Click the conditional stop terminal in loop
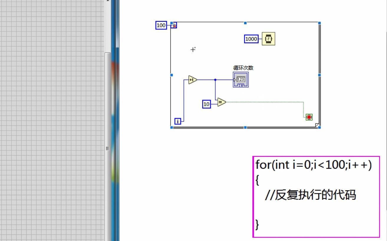This screenshot has width=387, height=241. click(x=309, y=117)
